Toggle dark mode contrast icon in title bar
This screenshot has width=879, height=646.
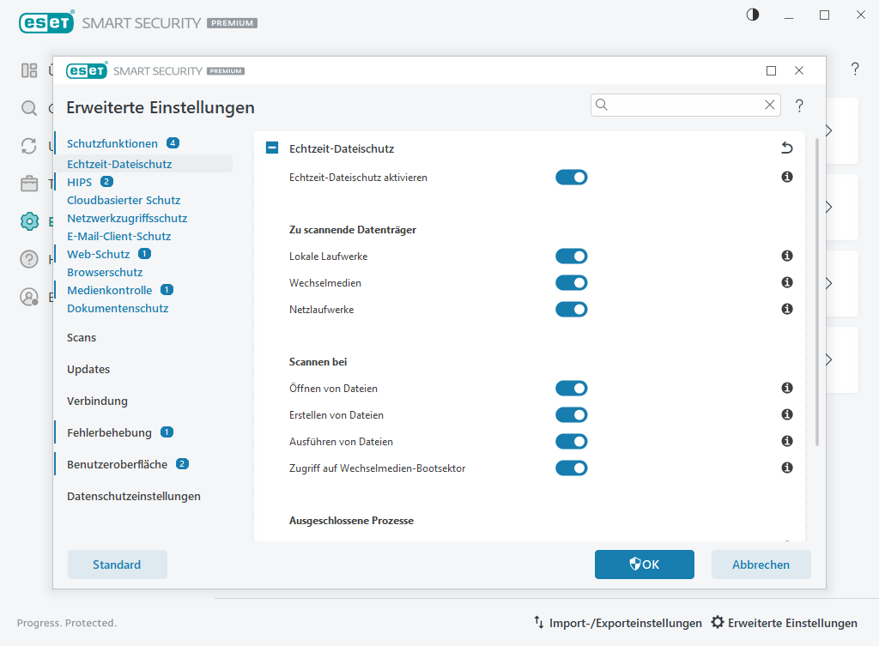[x=753, y=15]
